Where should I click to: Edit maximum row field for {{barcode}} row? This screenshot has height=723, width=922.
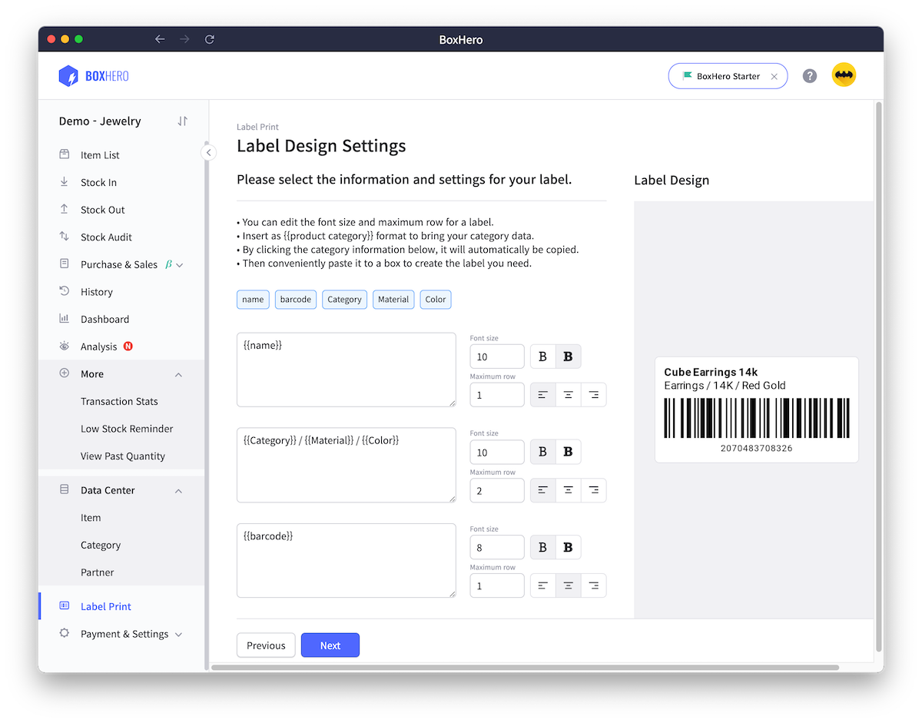[497, 585]
